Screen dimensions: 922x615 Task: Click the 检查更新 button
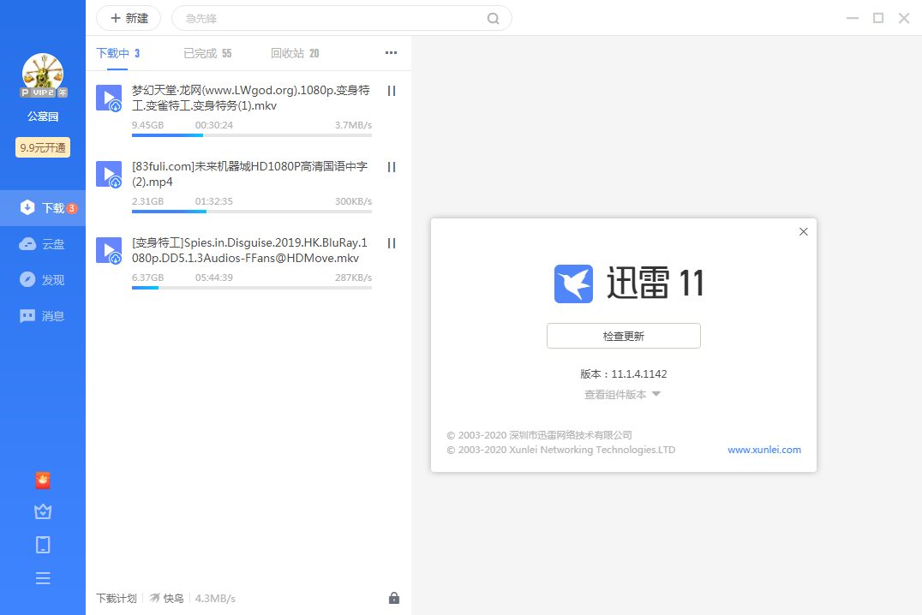click(623, 336)
